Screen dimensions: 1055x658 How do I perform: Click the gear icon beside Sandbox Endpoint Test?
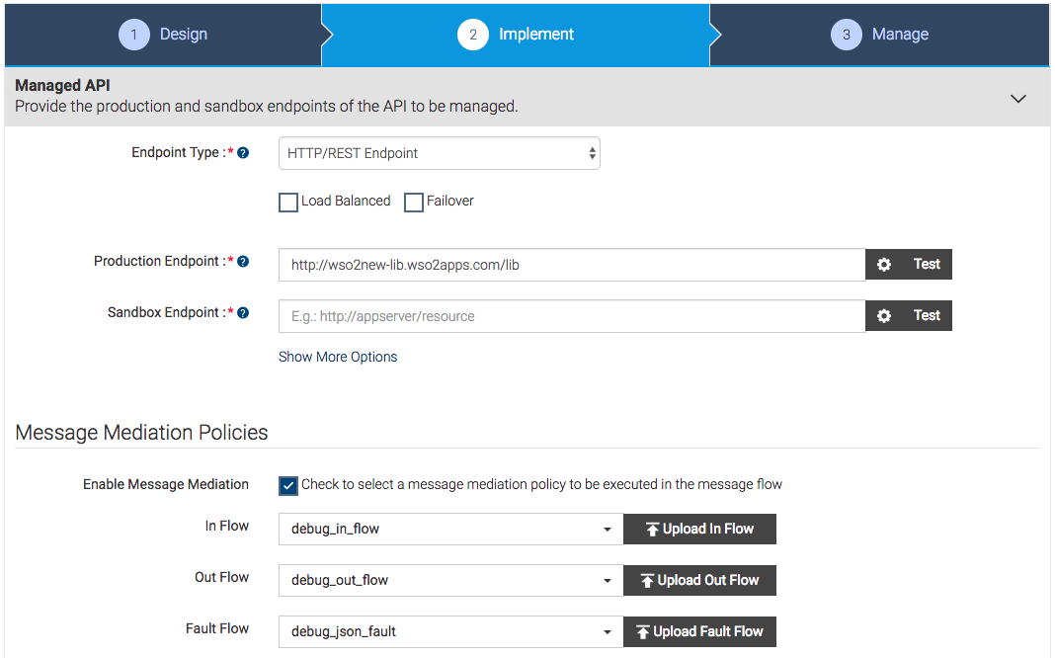(x=883, y=315)
